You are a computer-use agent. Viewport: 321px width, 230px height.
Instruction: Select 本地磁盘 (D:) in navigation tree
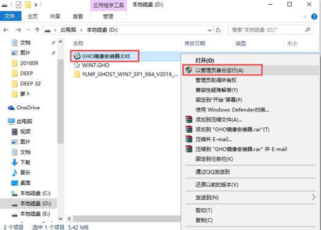(29, 203)
